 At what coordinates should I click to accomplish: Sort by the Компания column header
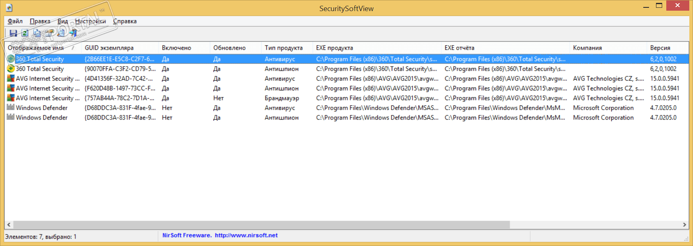tap(587, 48)
